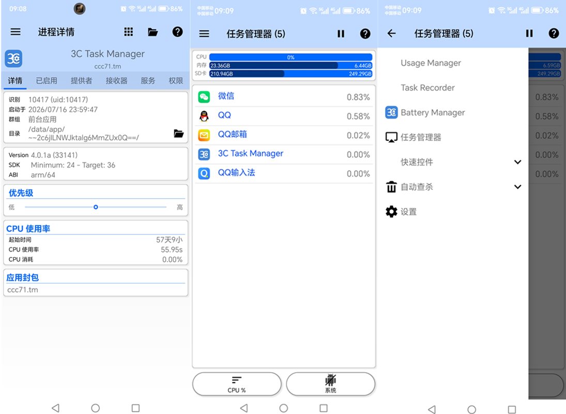Select the ccc71.tm package name under 应用封包
566x414 pixels.
tap(23, 290)
